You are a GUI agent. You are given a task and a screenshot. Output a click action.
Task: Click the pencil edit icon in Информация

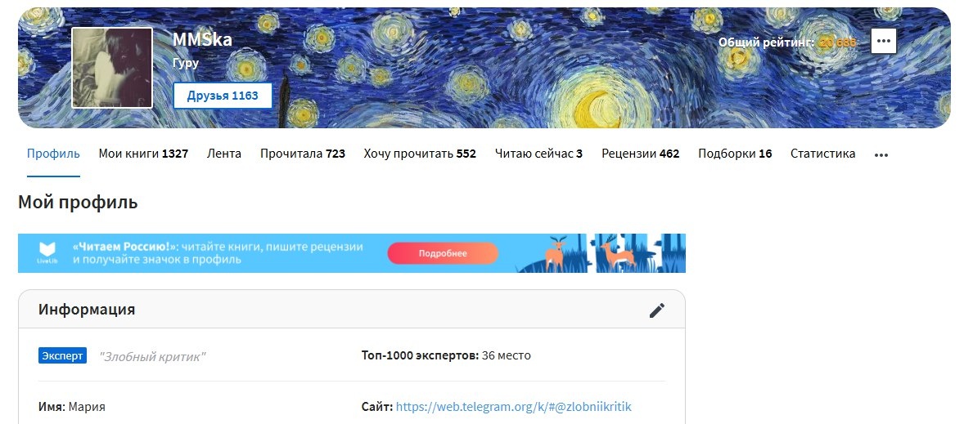[656, 310]
